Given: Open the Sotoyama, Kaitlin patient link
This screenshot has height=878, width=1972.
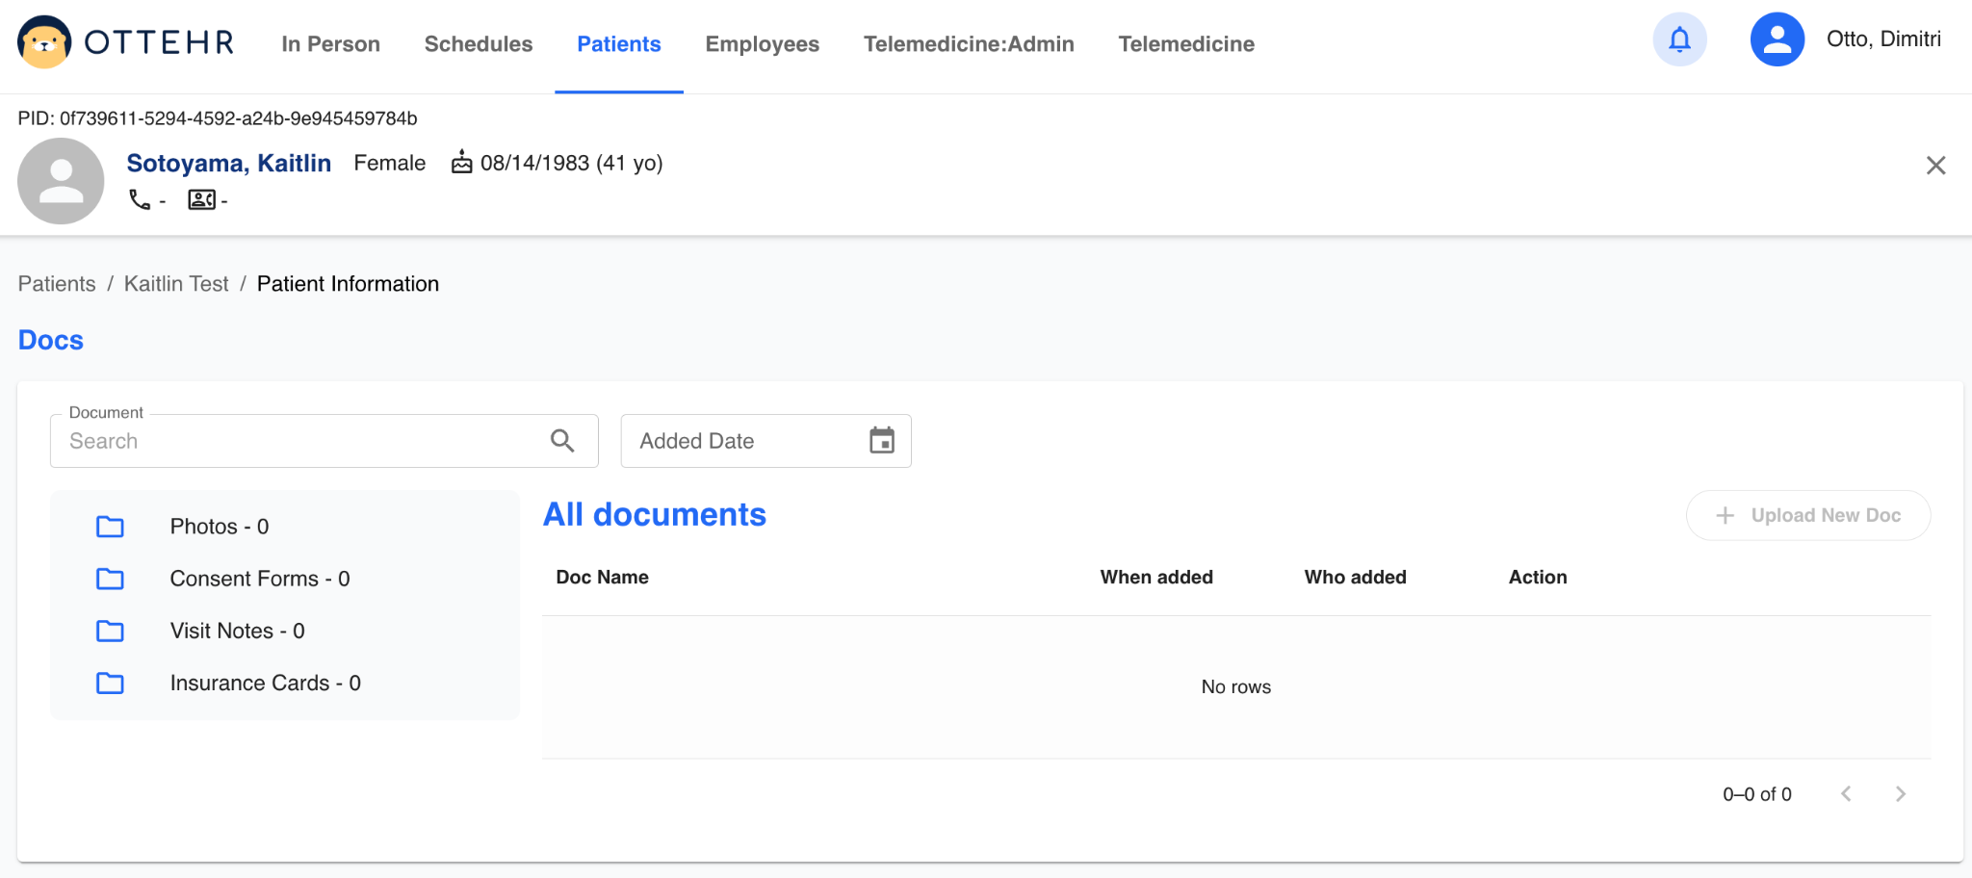Looking at the screenshot, I should tap(229, 164).
